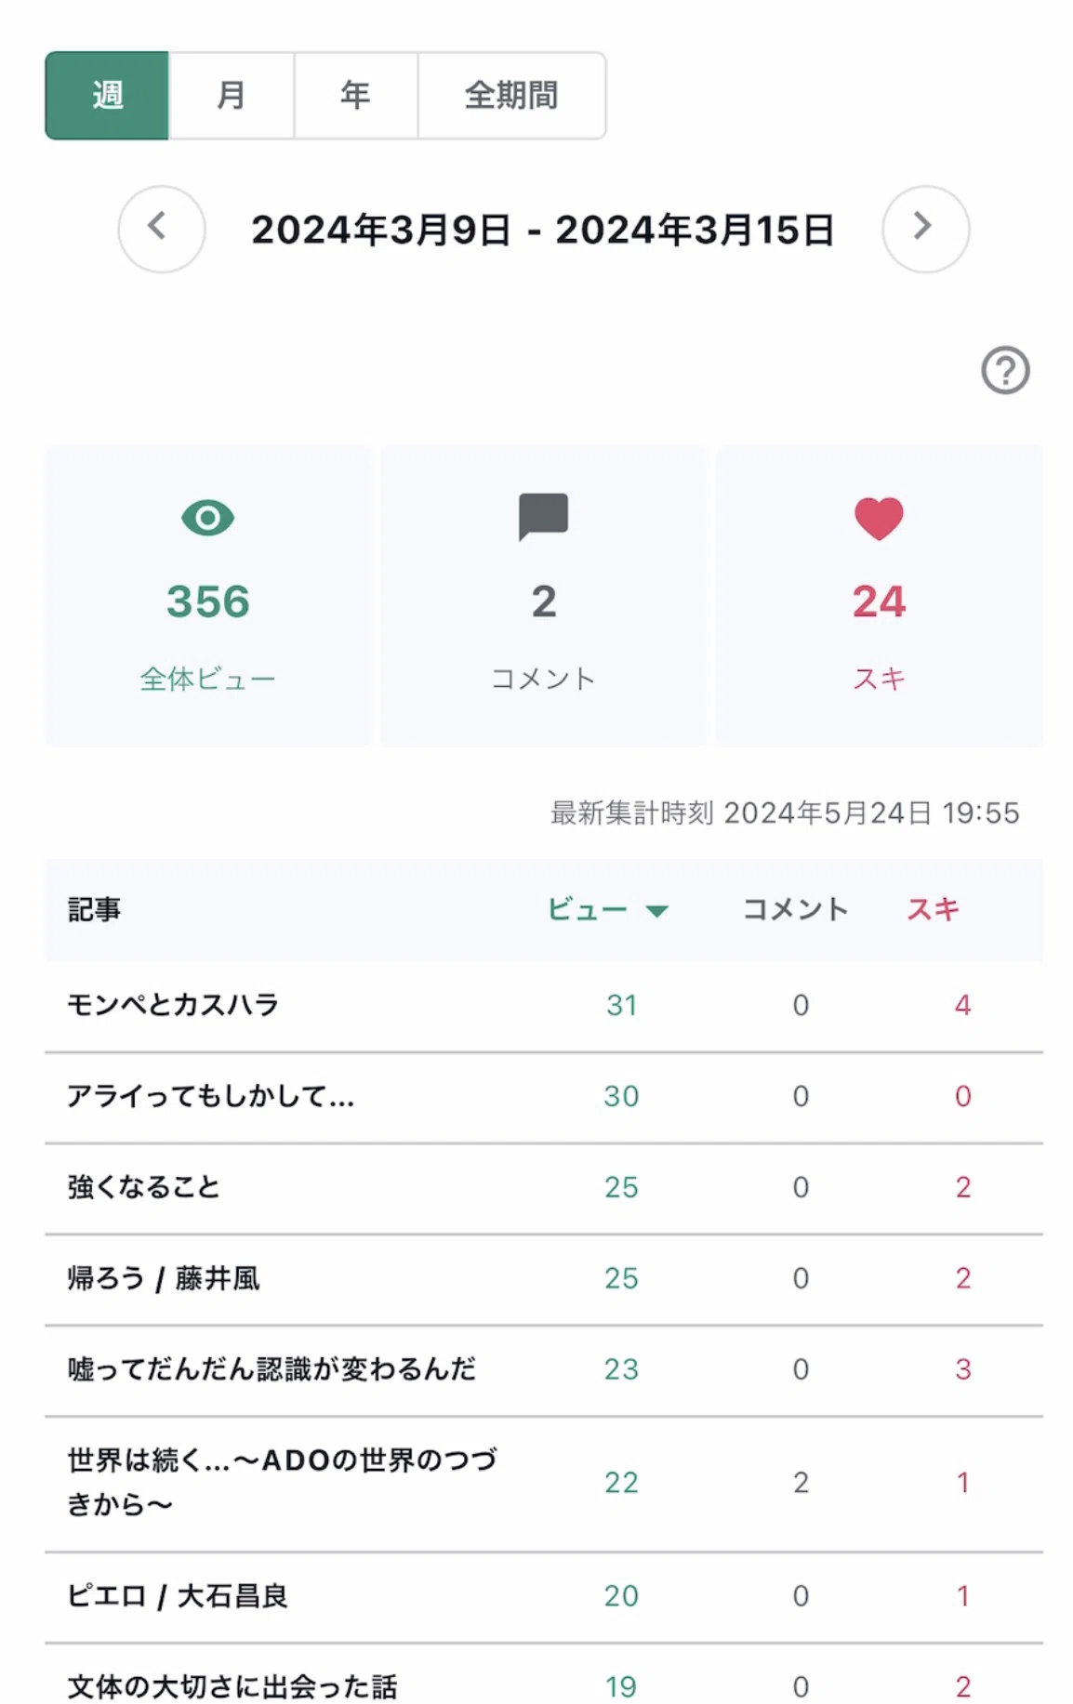Open article ピエロ / 大石昌良
The height and width of the screenshot is (1704, 1073).
click(178, 1596)
